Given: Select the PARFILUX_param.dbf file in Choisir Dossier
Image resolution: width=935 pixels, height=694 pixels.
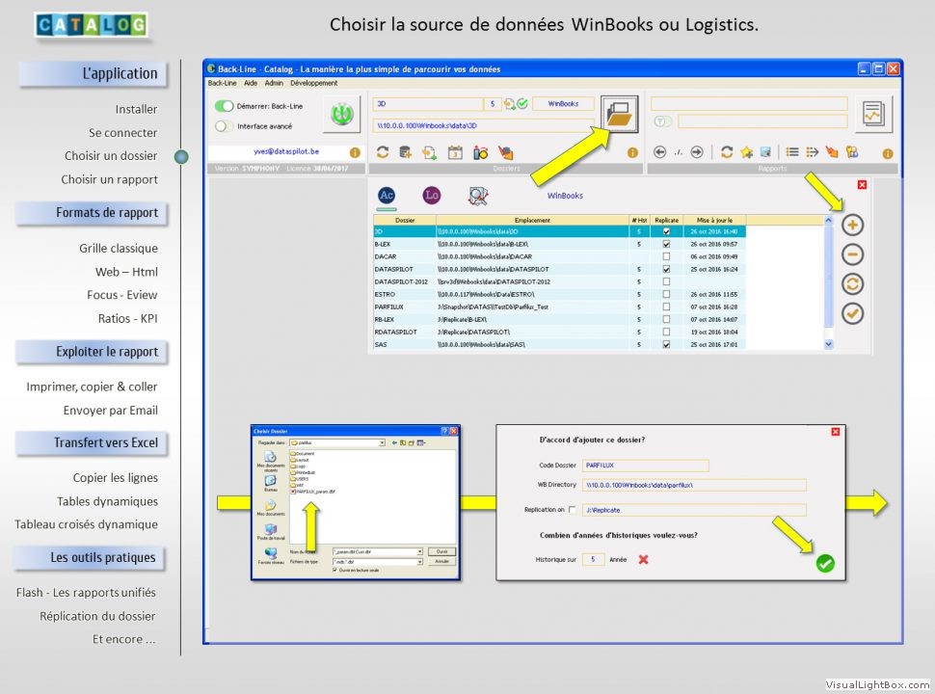Looking at the screenshot, I should click(313, 492).
